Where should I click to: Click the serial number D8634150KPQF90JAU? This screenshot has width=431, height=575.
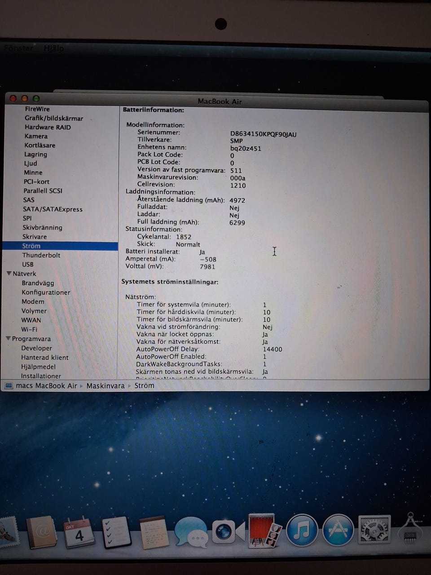point(264,134)
